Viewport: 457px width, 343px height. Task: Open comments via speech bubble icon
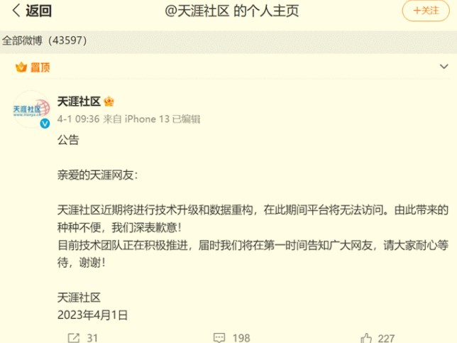pos(219,338)
